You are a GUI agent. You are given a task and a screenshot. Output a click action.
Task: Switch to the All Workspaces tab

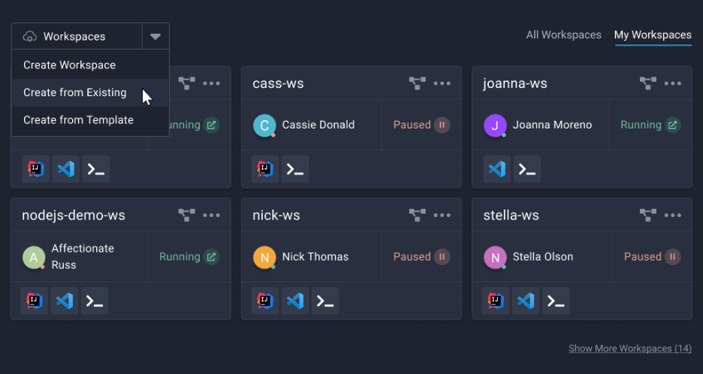(563, 35)
